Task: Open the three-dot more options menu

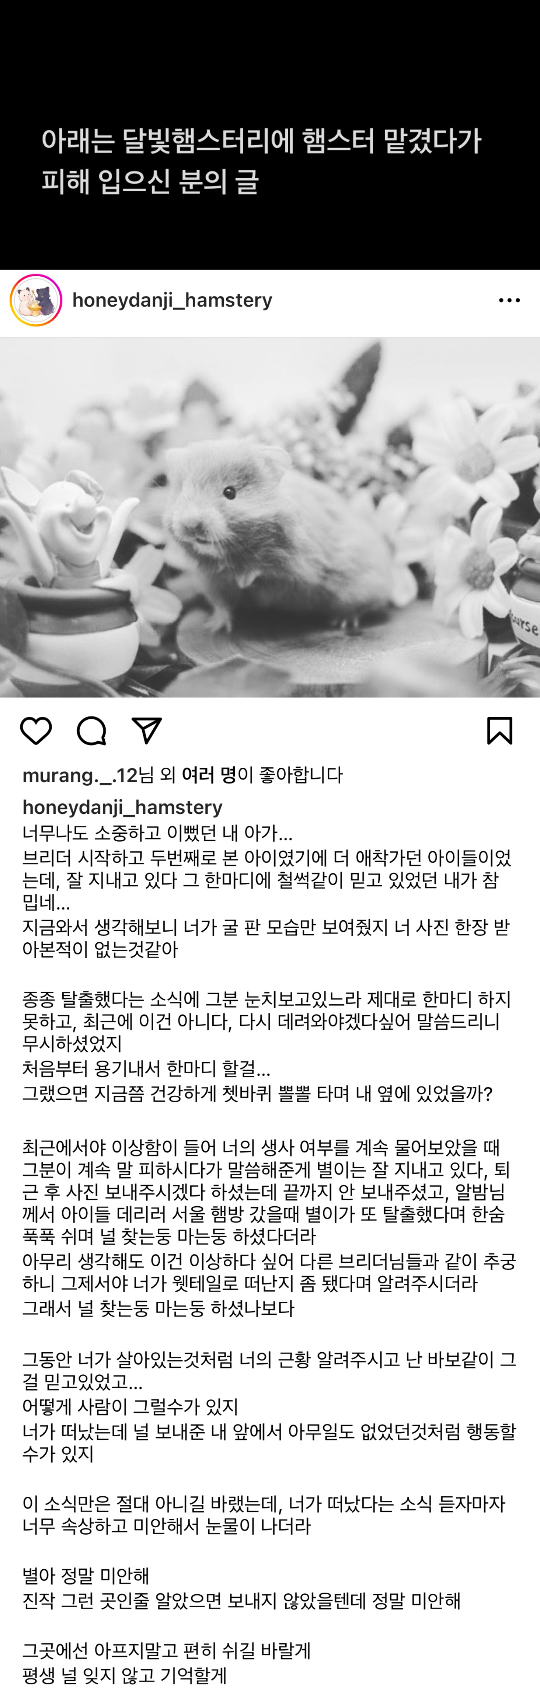Action: [x=509, y=300]
